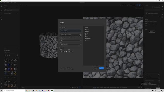Select the dark blue material sphere
164x92 pixels.
pos(9,65)
